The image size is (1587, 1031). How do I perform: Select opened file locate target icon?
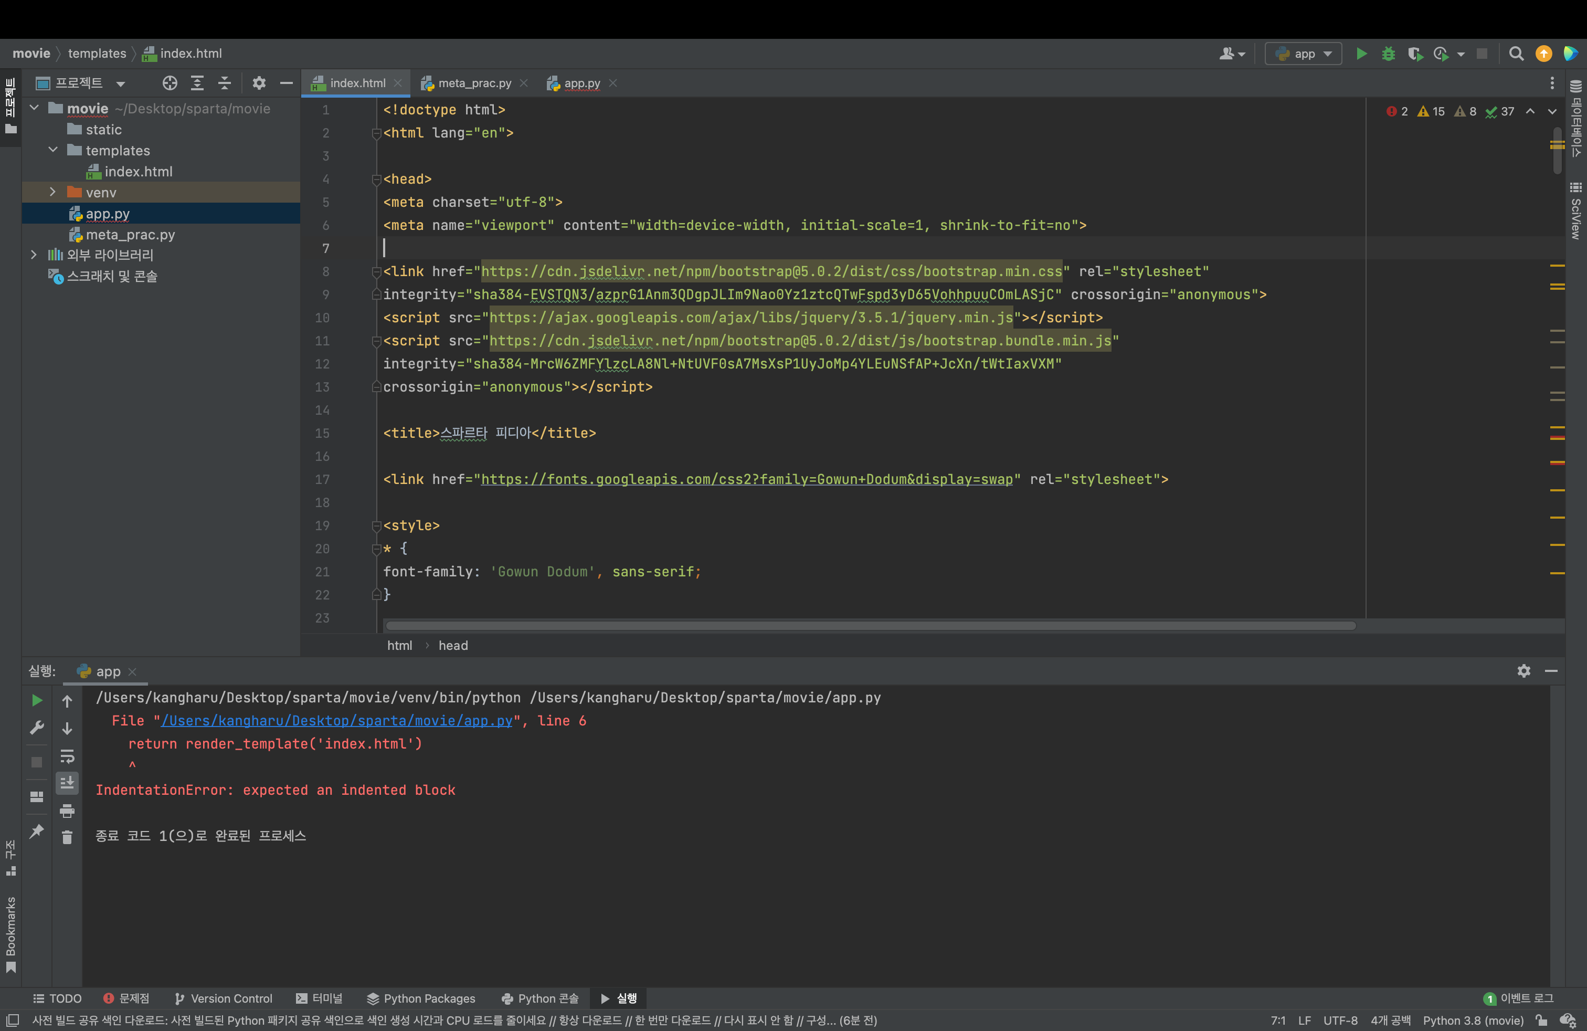(x=170, y=83)
